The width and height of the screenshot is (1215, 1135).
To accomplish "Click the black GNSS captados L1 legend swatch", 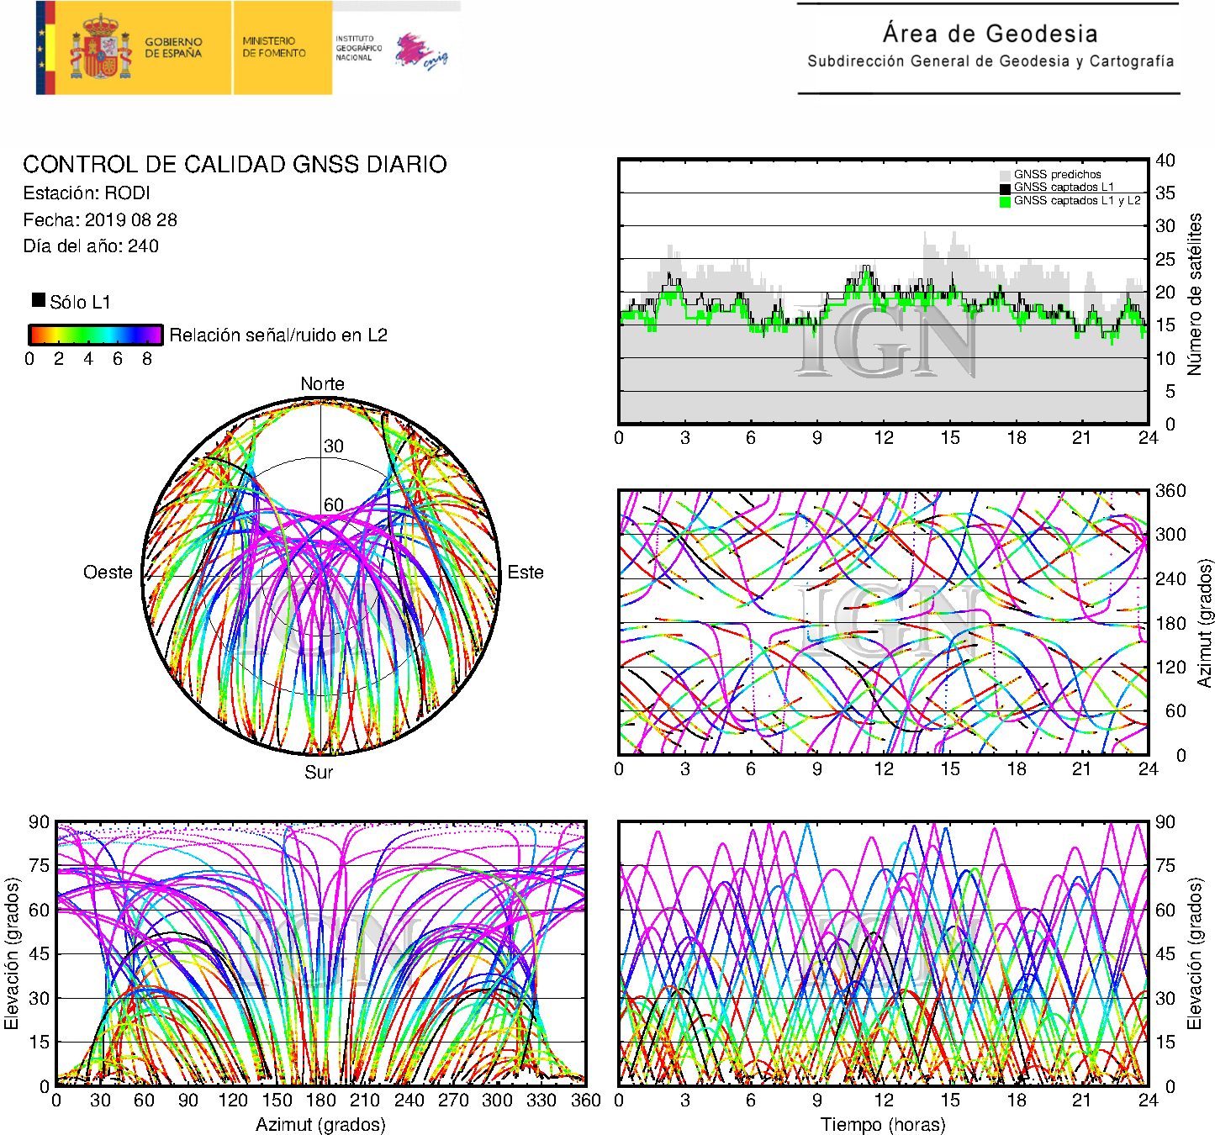I will (x=1005, y=188).
